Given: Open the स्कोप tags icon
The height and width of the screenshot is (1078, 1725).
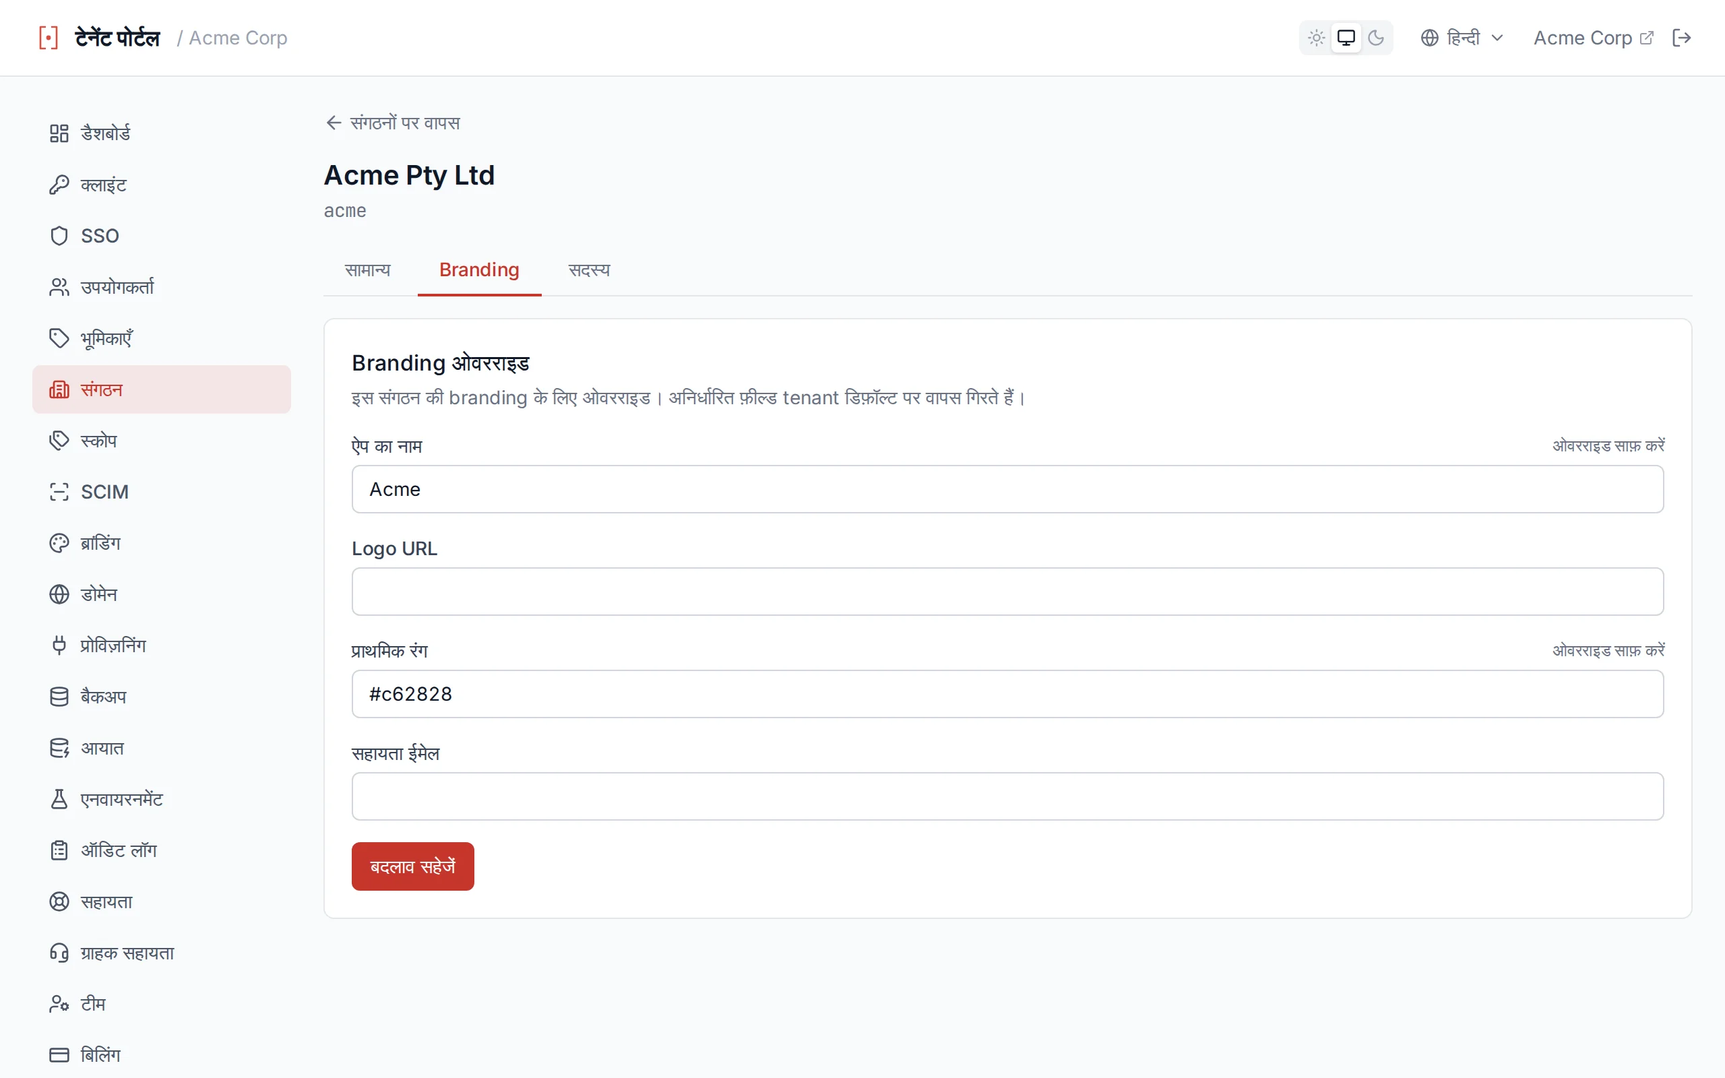Looking at the screenshot, I should (x=59, y=441).
